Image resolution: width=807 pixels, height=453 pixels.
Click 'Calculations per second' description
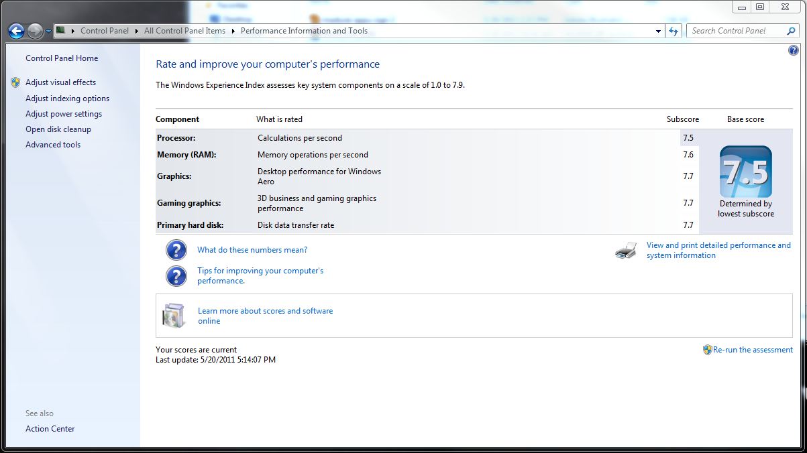pos(300,138)
